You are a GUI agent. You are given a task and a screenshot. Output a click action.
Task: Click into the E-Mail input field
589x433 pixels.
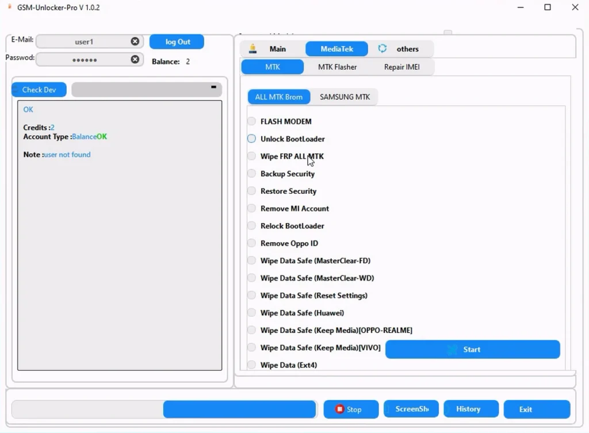[83, 41]
